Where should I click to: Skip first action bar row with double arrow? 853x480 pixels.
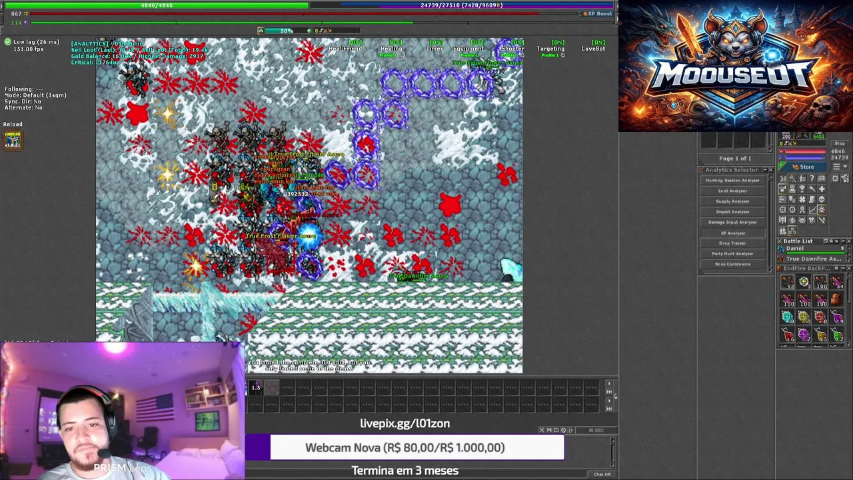(x=609, y=392)
